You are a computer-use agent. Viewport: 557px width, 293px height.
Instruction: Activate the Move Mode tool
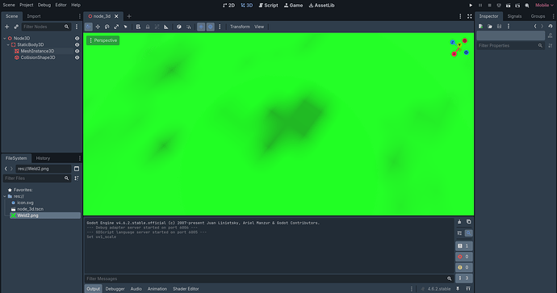98,27
